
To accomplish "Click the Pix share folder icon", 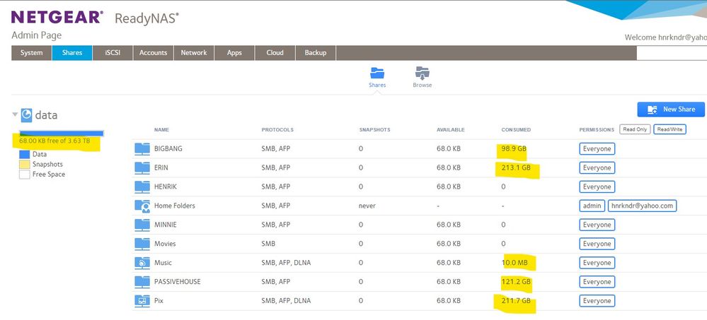I will coord(142,301).
